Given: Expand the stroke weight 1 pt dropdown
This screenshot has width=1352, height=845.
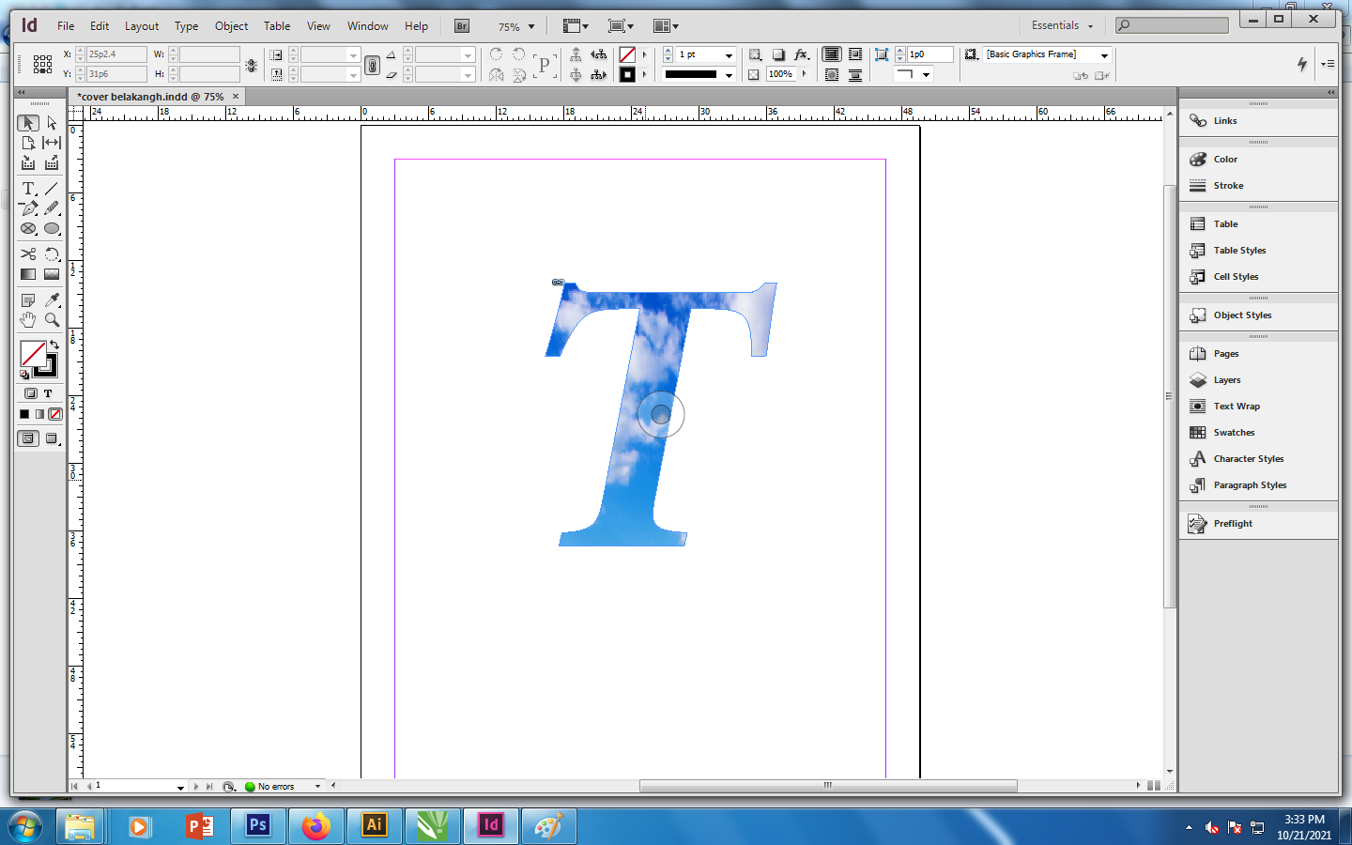Looking at the screenshot, I should tap(729, 55).
